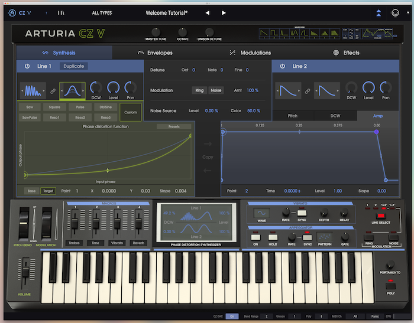Click Line 1 DCW knob
The height and width of the screenshot is (323, 414).
click(96, 88)
